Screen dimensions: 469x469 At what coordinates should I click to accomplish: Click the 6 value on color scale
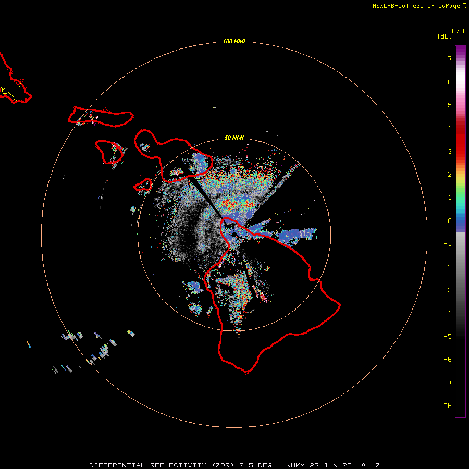pos(450,82)
